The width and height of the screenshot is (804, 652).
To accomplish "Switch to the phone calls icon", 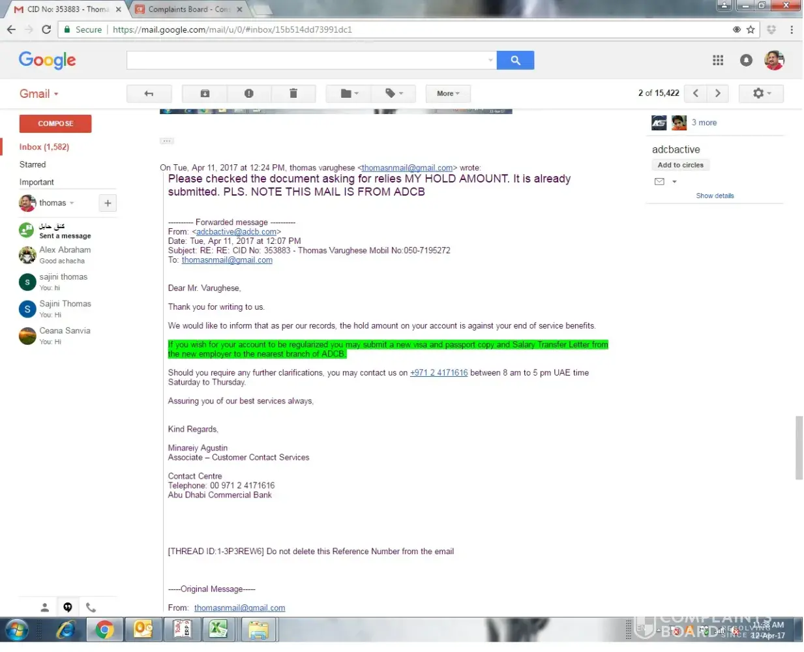I will pos(91,607).
